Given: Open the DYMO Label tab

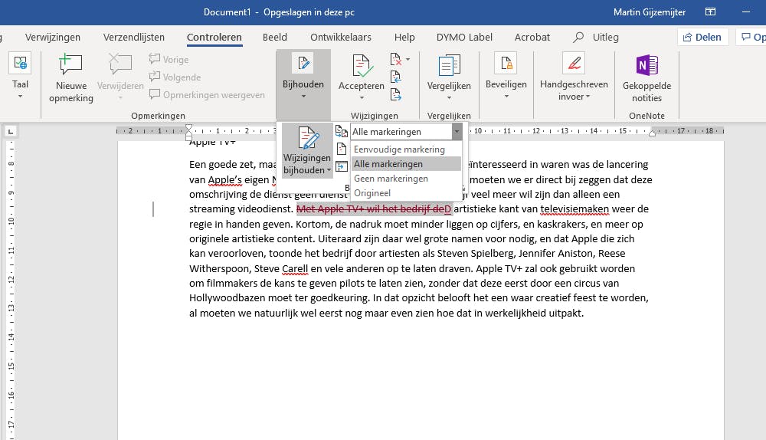Looking at the screenshot, I should 464,37.
